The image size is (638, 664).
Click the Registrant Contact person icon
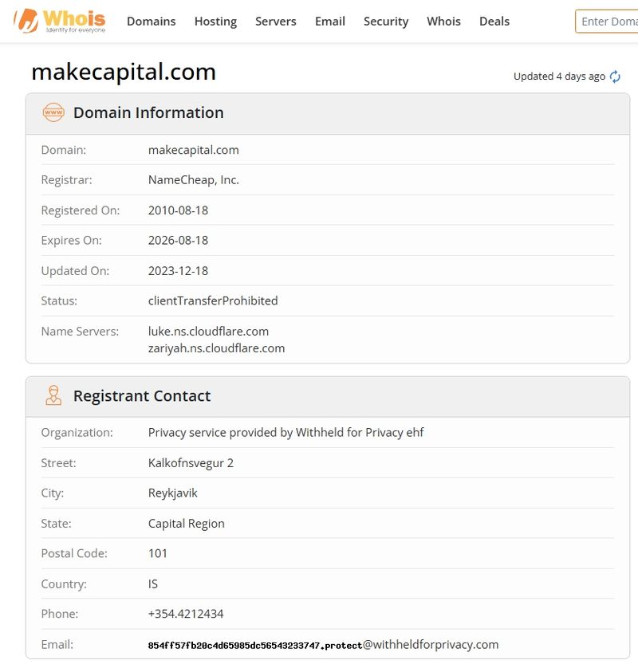(53, 395)
